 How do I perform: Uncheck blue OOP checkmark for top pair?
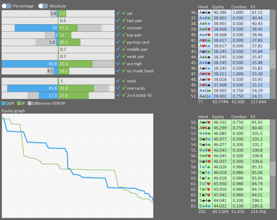118,35
